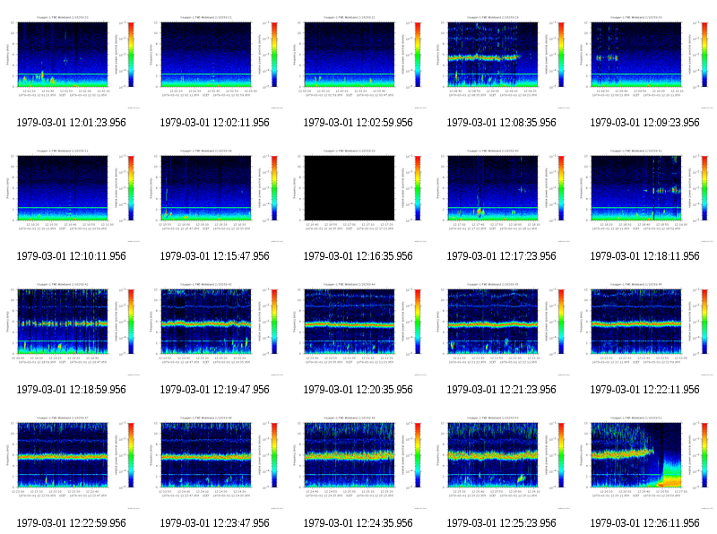Click the color scale bar beside 12:01:23.956 plot

pos(131,55)
